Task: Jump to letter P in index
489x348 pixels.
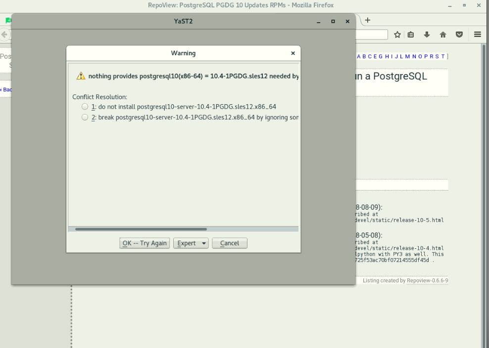Action: click(x=425, y=56)
